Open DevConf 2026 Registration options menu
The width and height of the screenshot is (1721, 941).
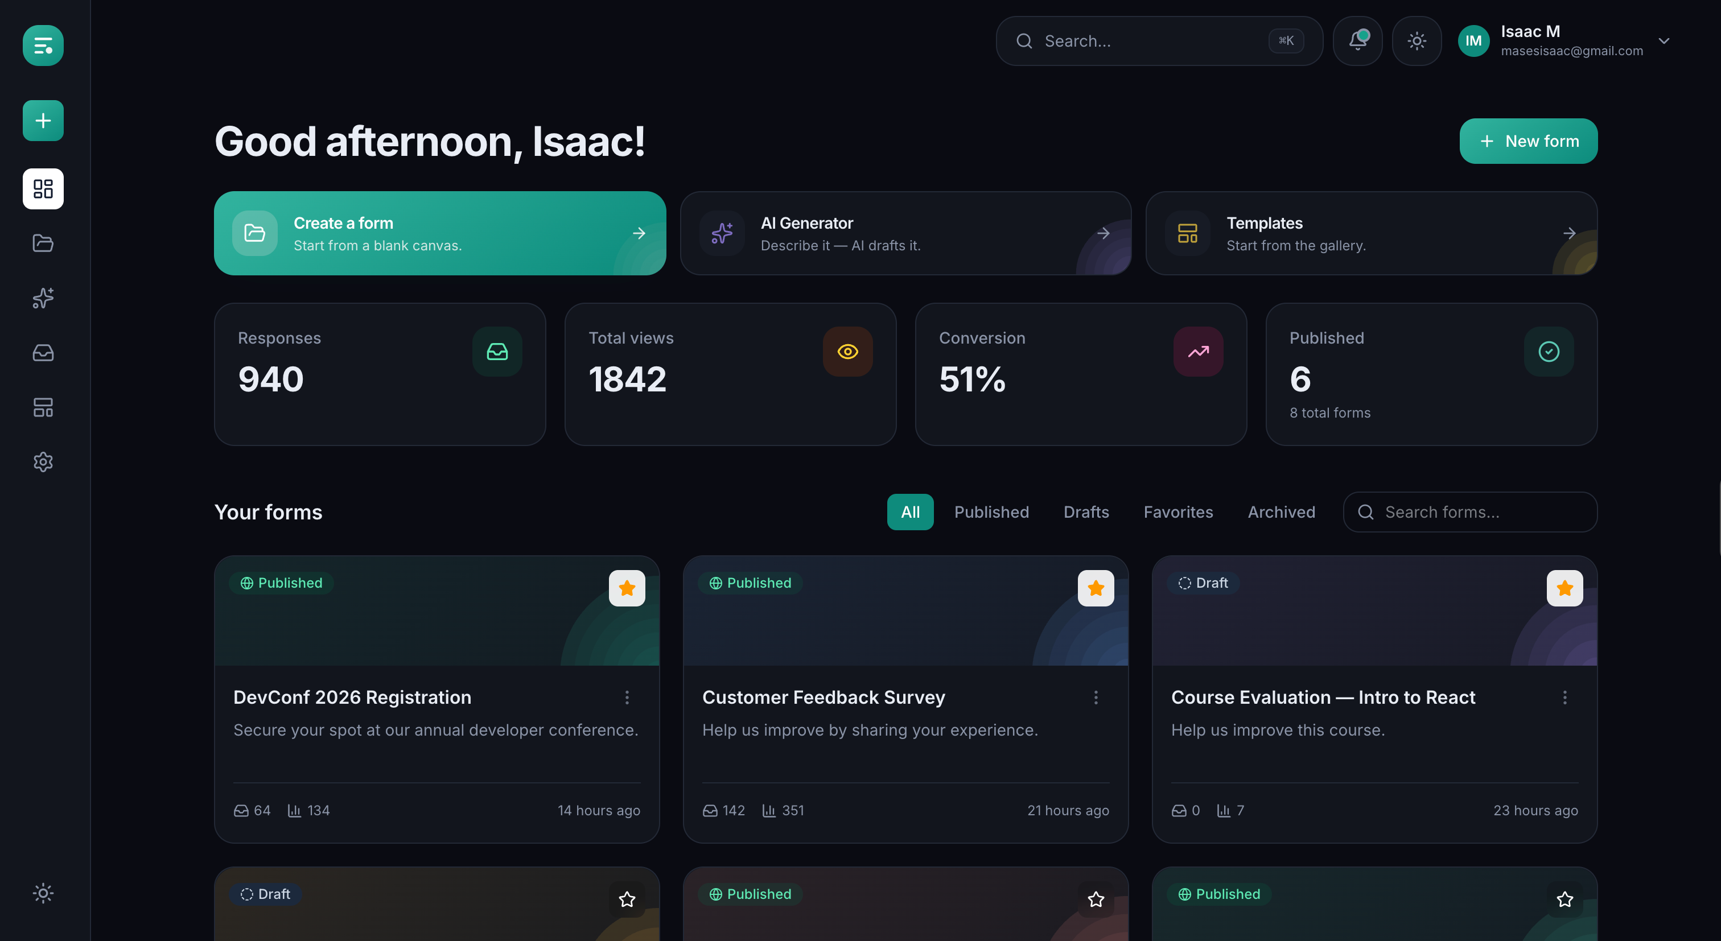pyautogui.click(x=627, y=698)
